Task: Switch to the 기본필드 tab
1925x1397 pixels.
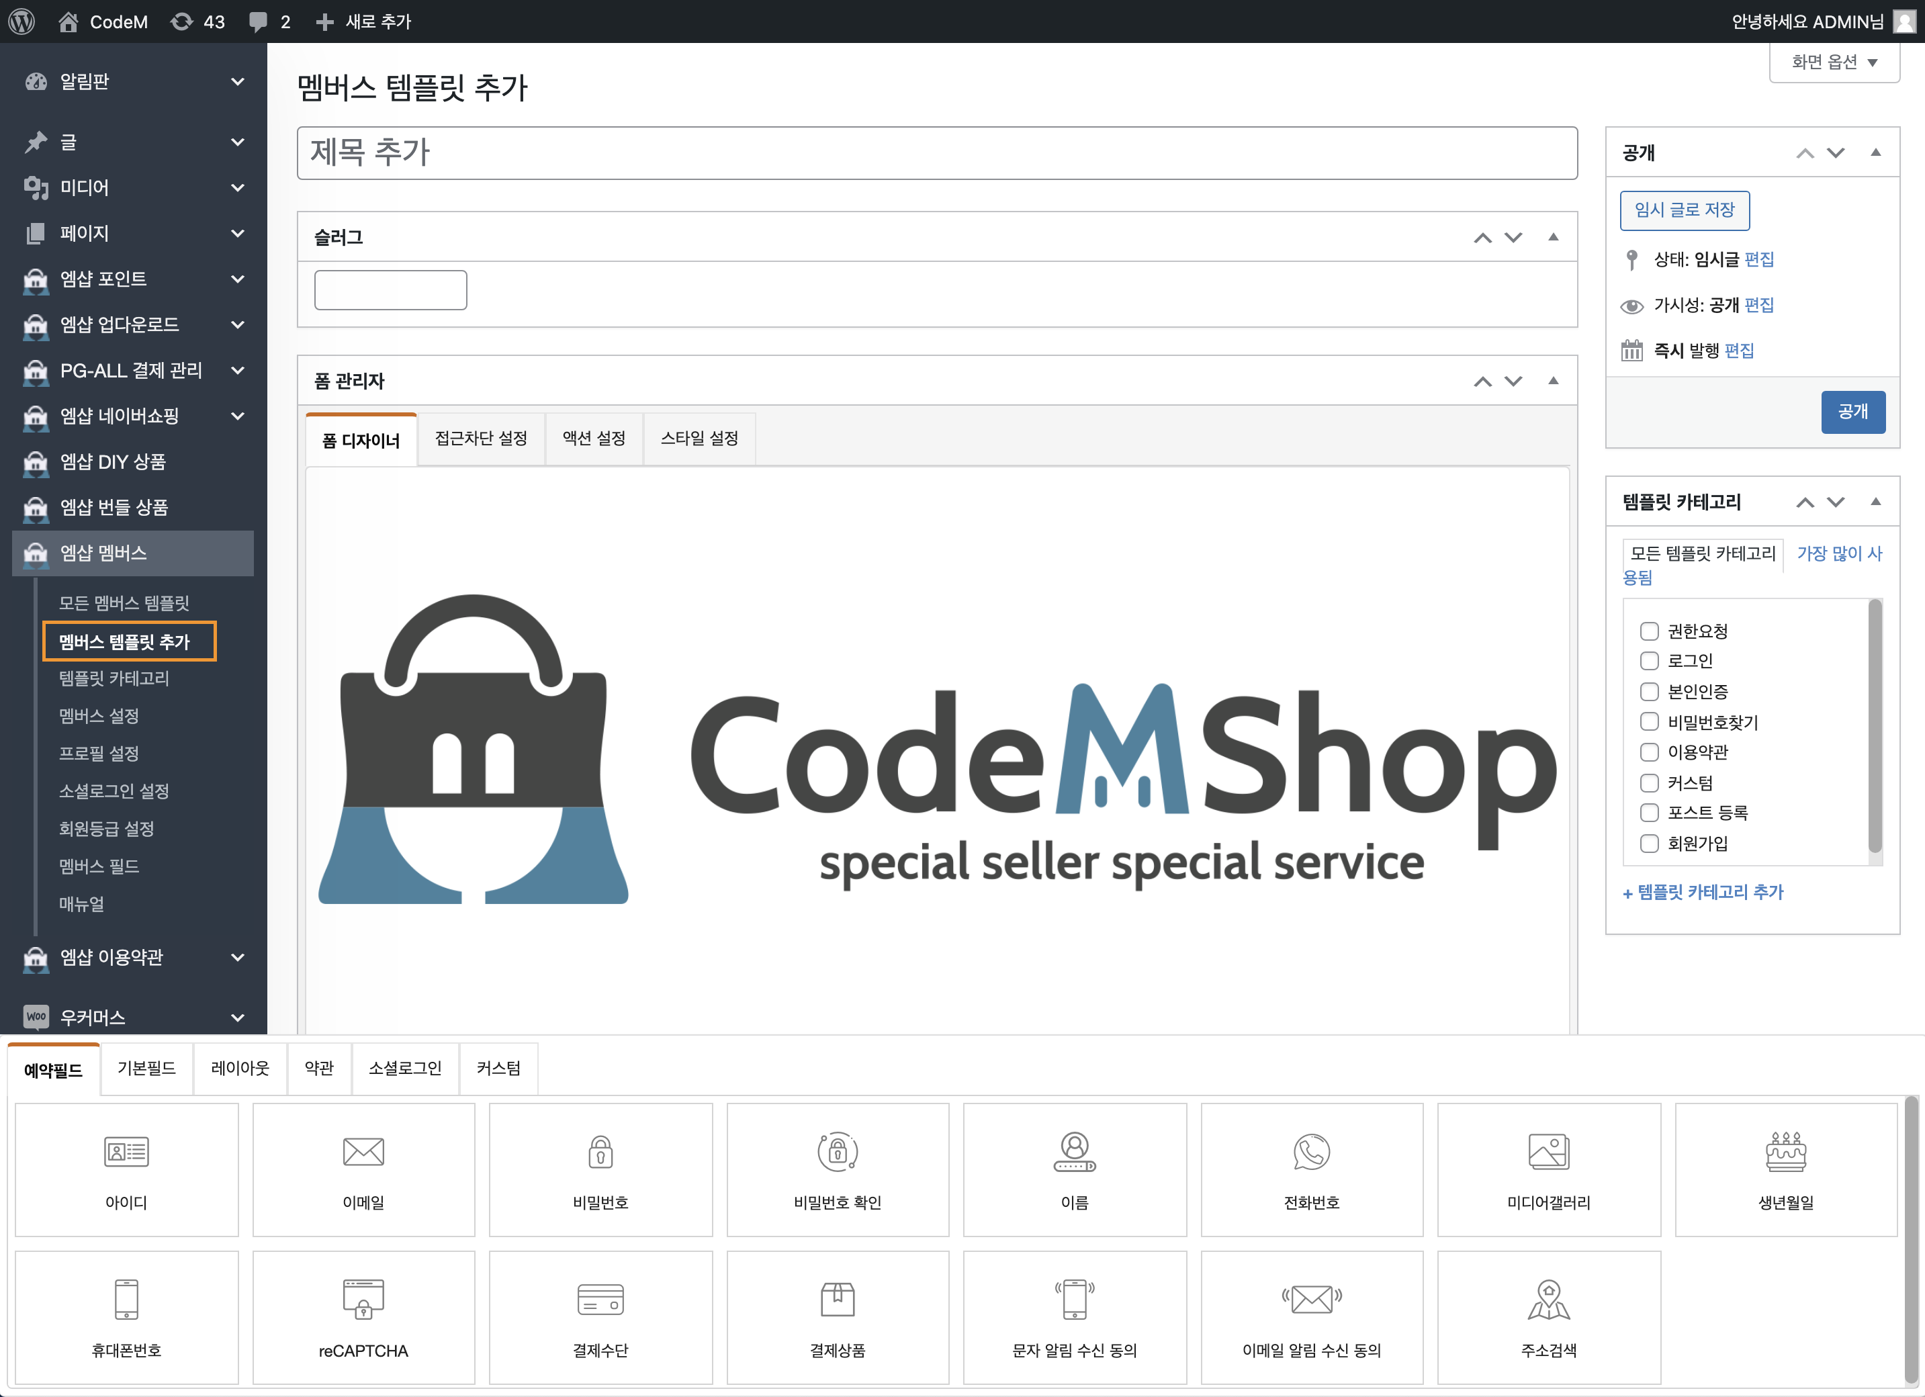Action: (147, 1069)
